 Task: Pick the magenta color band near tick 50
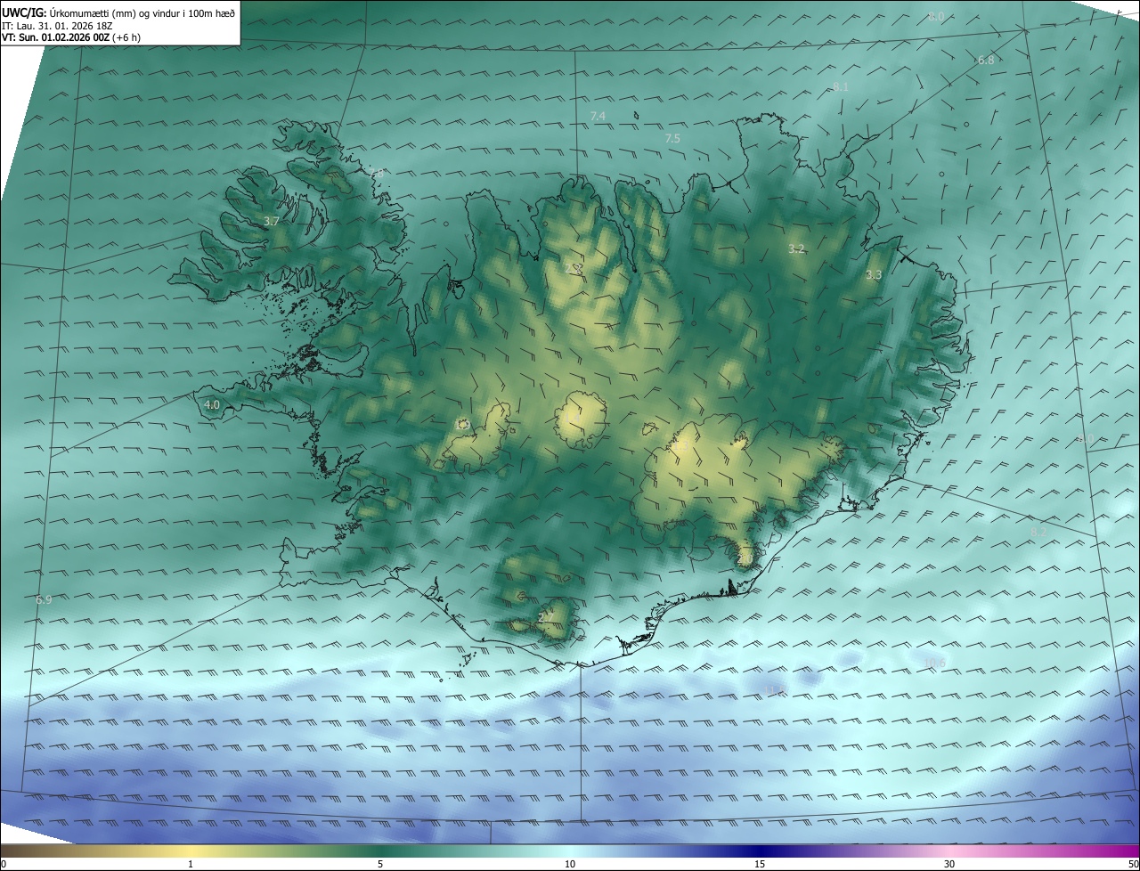[1127, 851]
